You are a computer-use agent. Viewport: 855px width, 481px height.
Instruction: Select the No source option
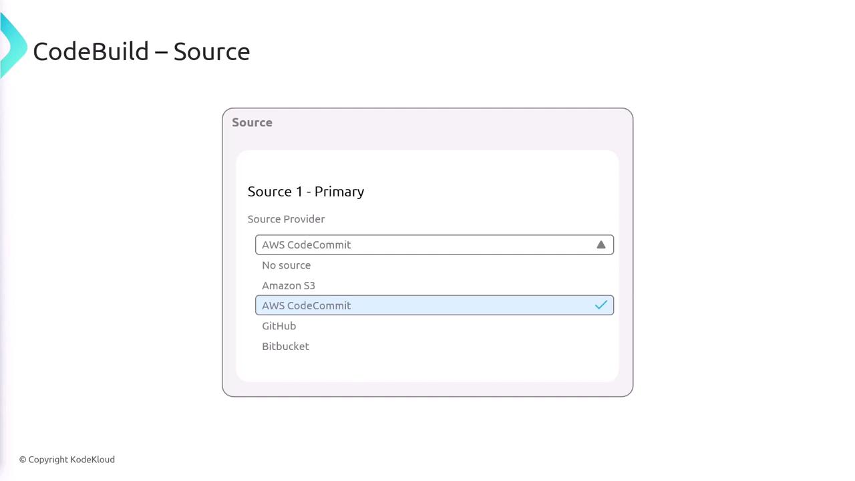coord(286,265)
